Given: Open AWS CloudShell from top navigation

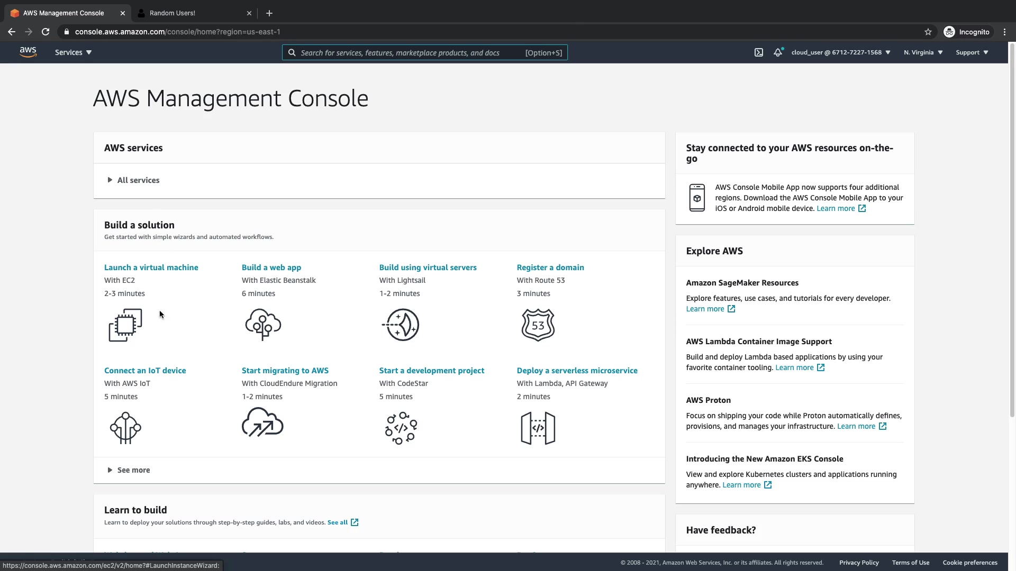Looking at the screenshot, I should (x=758, y=52).
